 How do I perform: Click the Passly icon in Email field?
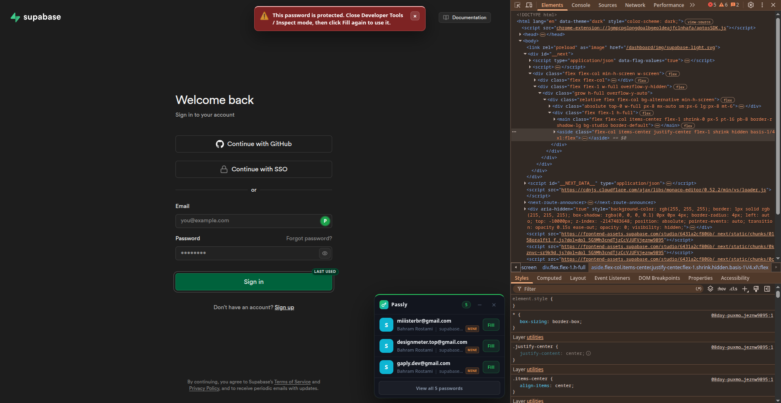point(325,221)
